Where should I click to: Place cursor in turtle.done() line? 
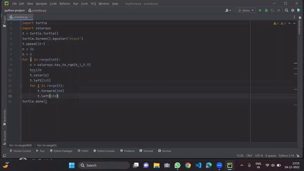tap(35, 101)
